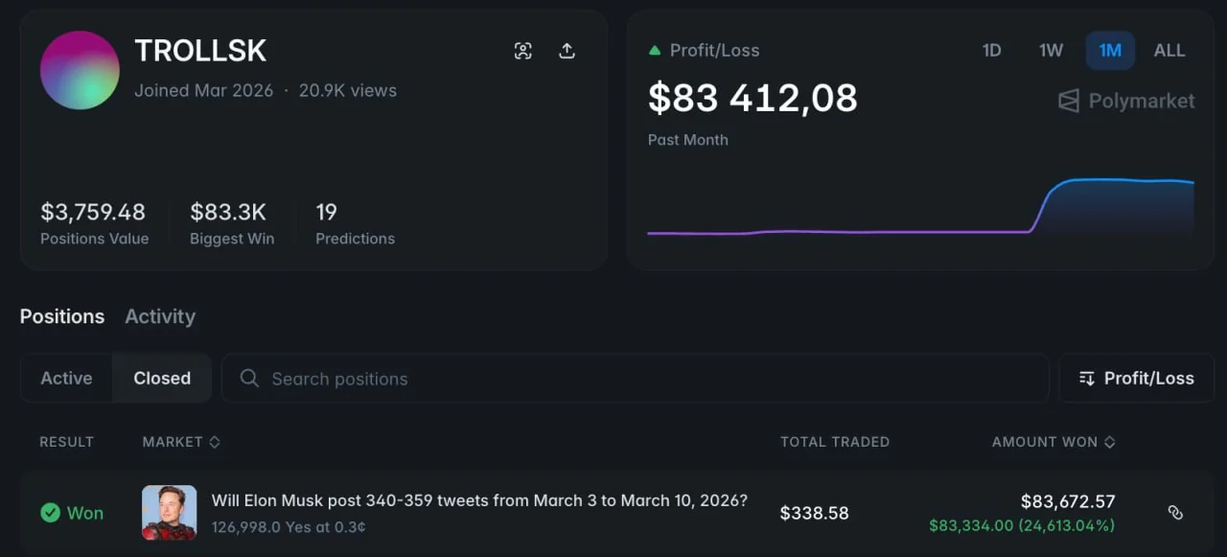Click the Search positions field

[633, 379]
